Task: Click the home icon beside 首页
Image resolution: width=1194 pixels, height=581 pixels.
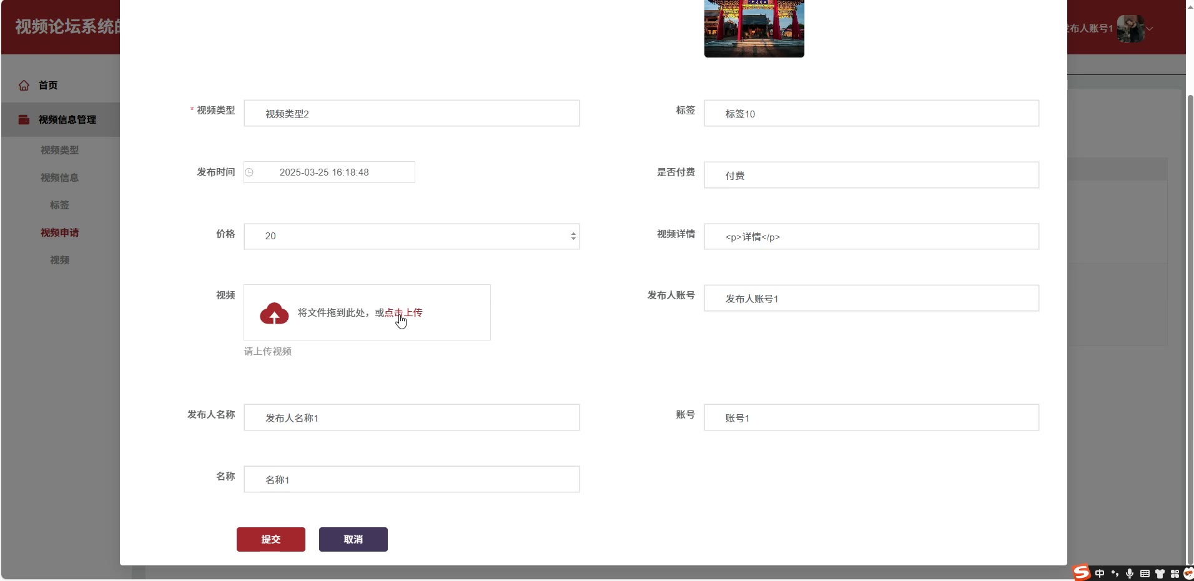Action: 24,86
